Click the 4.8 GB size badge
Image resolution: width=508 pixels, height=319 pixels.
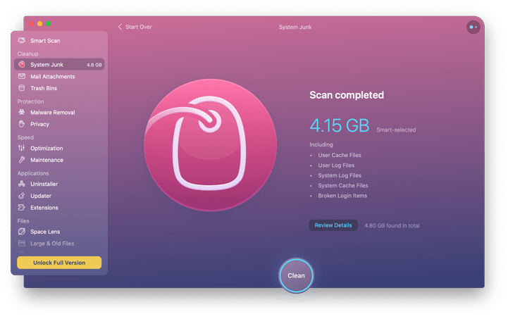[x=94, y=65]
